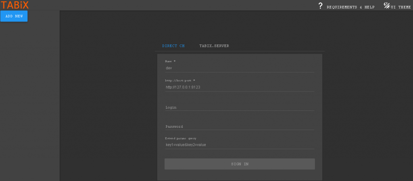Click the host:port field with http://127.0.0.1:8123
This screenshot has width=413, height=181.
pyautogui.click(x=240, y=87)
